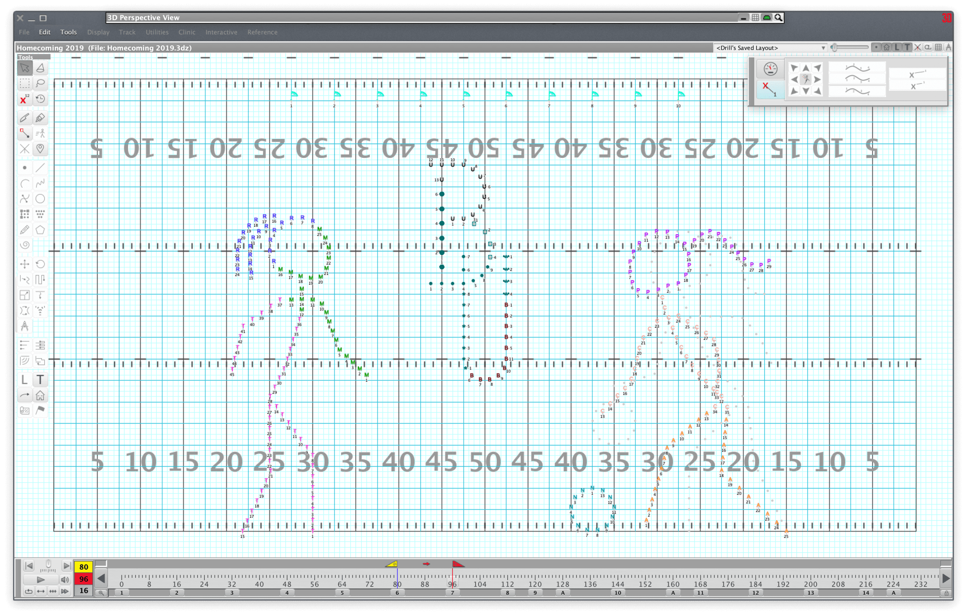
Task: Select the lasso selection tool
Action: click(x=40, y=83)
